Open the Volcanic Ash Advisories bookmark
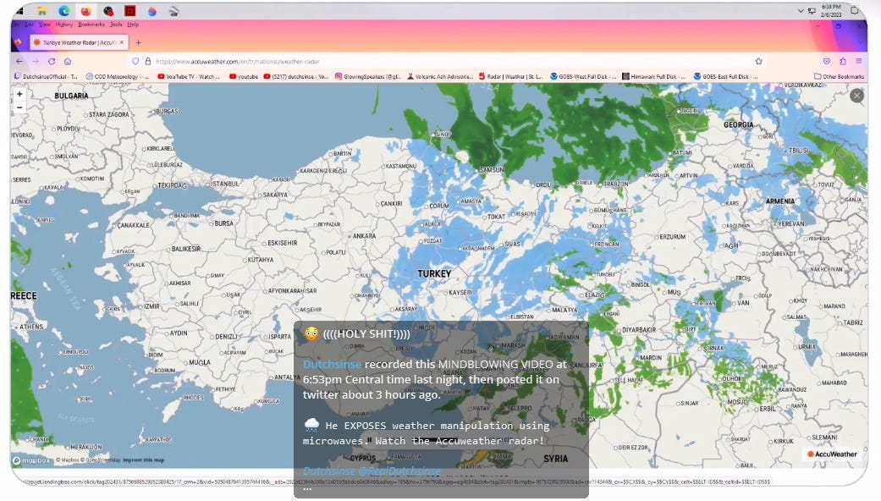This screenshot has width=881, height=501. coord(440,76)
